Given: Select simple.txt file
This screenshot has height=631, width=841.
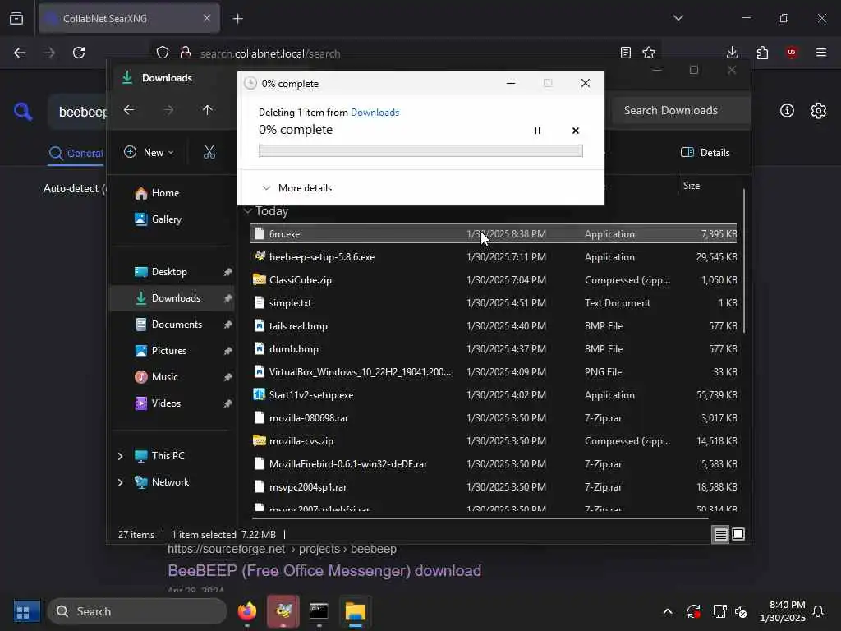Looking at the screenshot, I should [493, 303].
